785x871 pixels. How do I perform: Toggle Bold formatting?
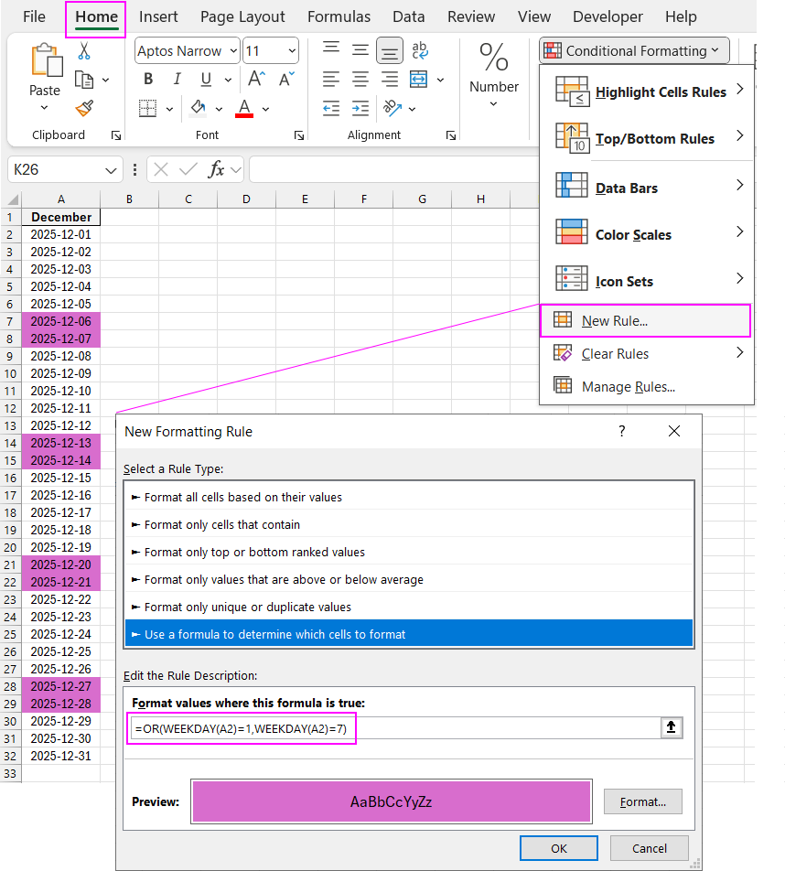point(148,80)
